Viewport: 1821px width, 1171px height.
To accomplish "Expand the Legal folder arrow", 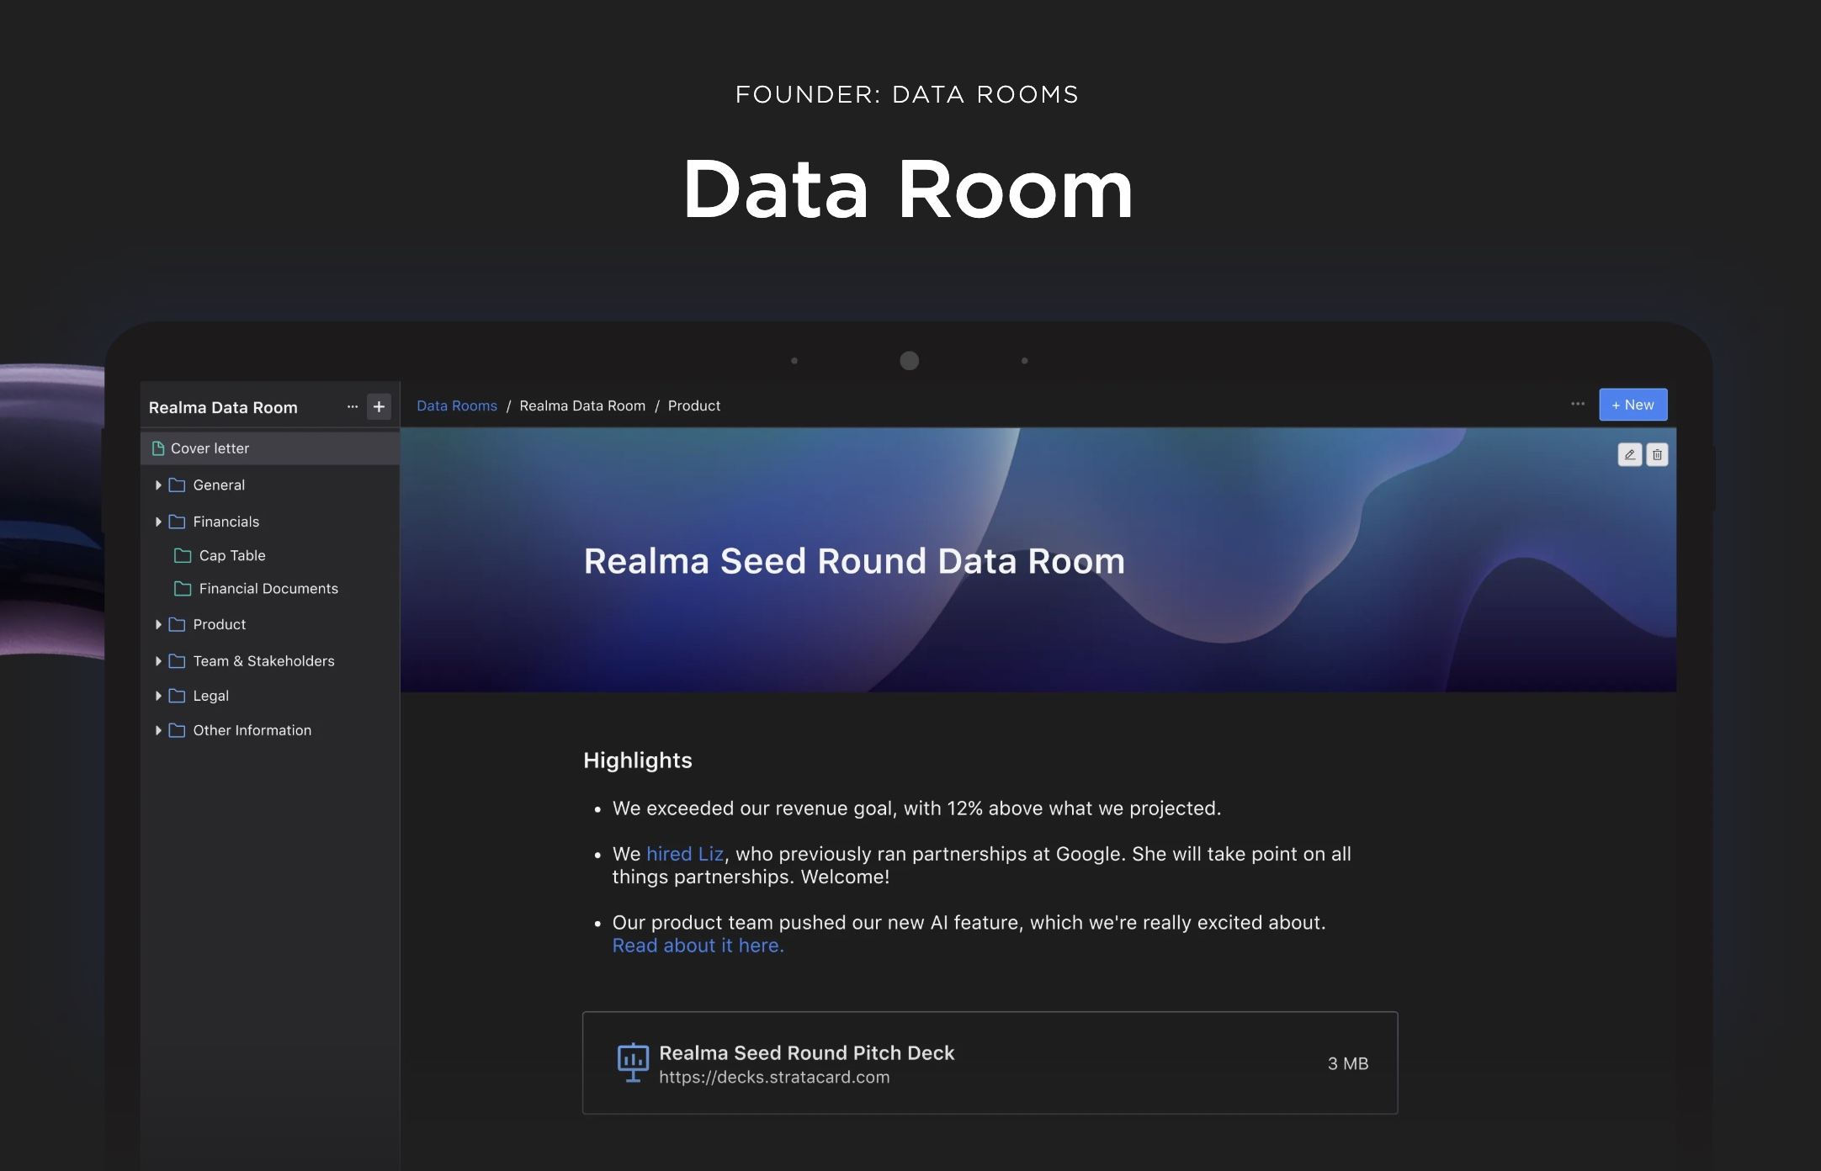I will tap(158, 696).
